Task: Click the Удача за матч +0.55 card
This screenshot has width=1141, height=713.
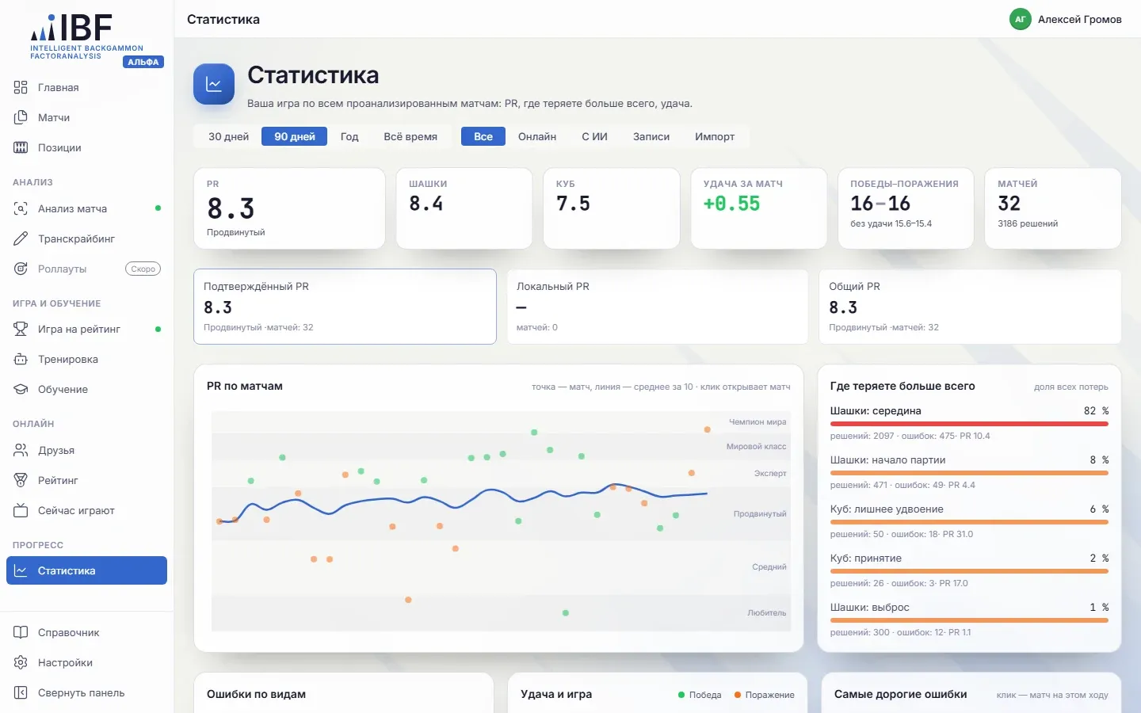Action: click(759, 208)
